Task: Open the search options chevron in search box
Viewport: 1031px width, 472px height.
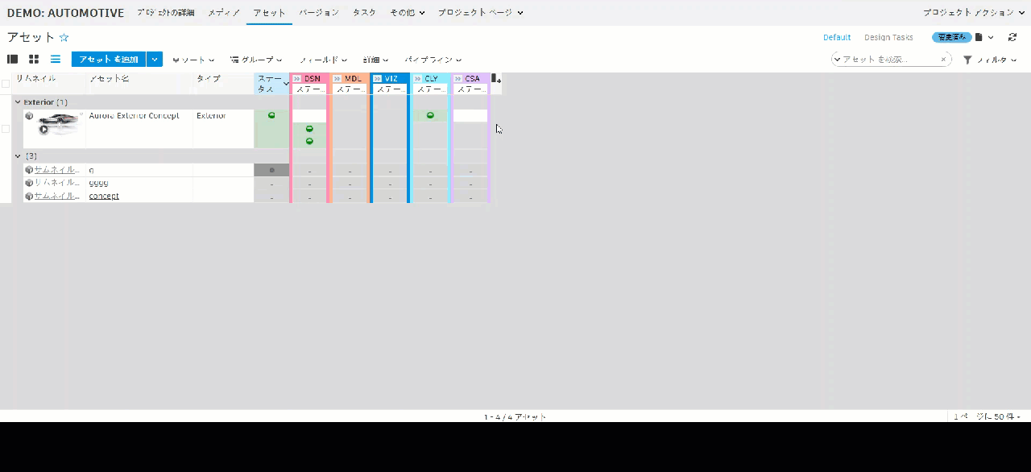Action: [838, 60]
